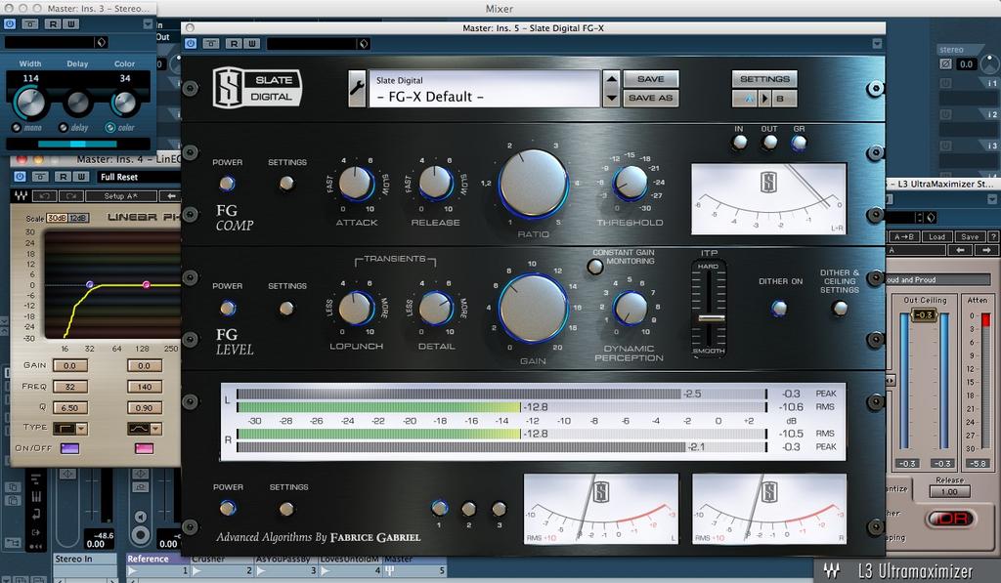Open FG Comp SETTINGS button
Image resolution: width=1001 pixels, height=583 pixels.
286,184
